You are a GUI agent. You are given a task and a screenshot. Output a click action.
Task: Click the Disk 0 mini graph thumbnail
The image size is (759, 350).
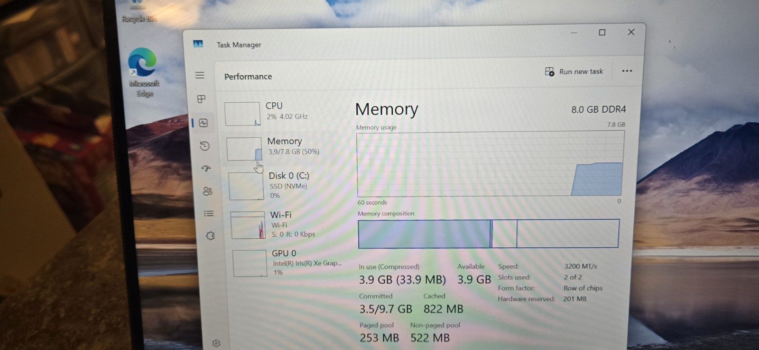coord(246,186)
